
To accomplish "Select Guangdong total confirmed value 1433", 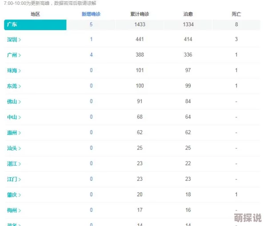I will click(140, 24).
